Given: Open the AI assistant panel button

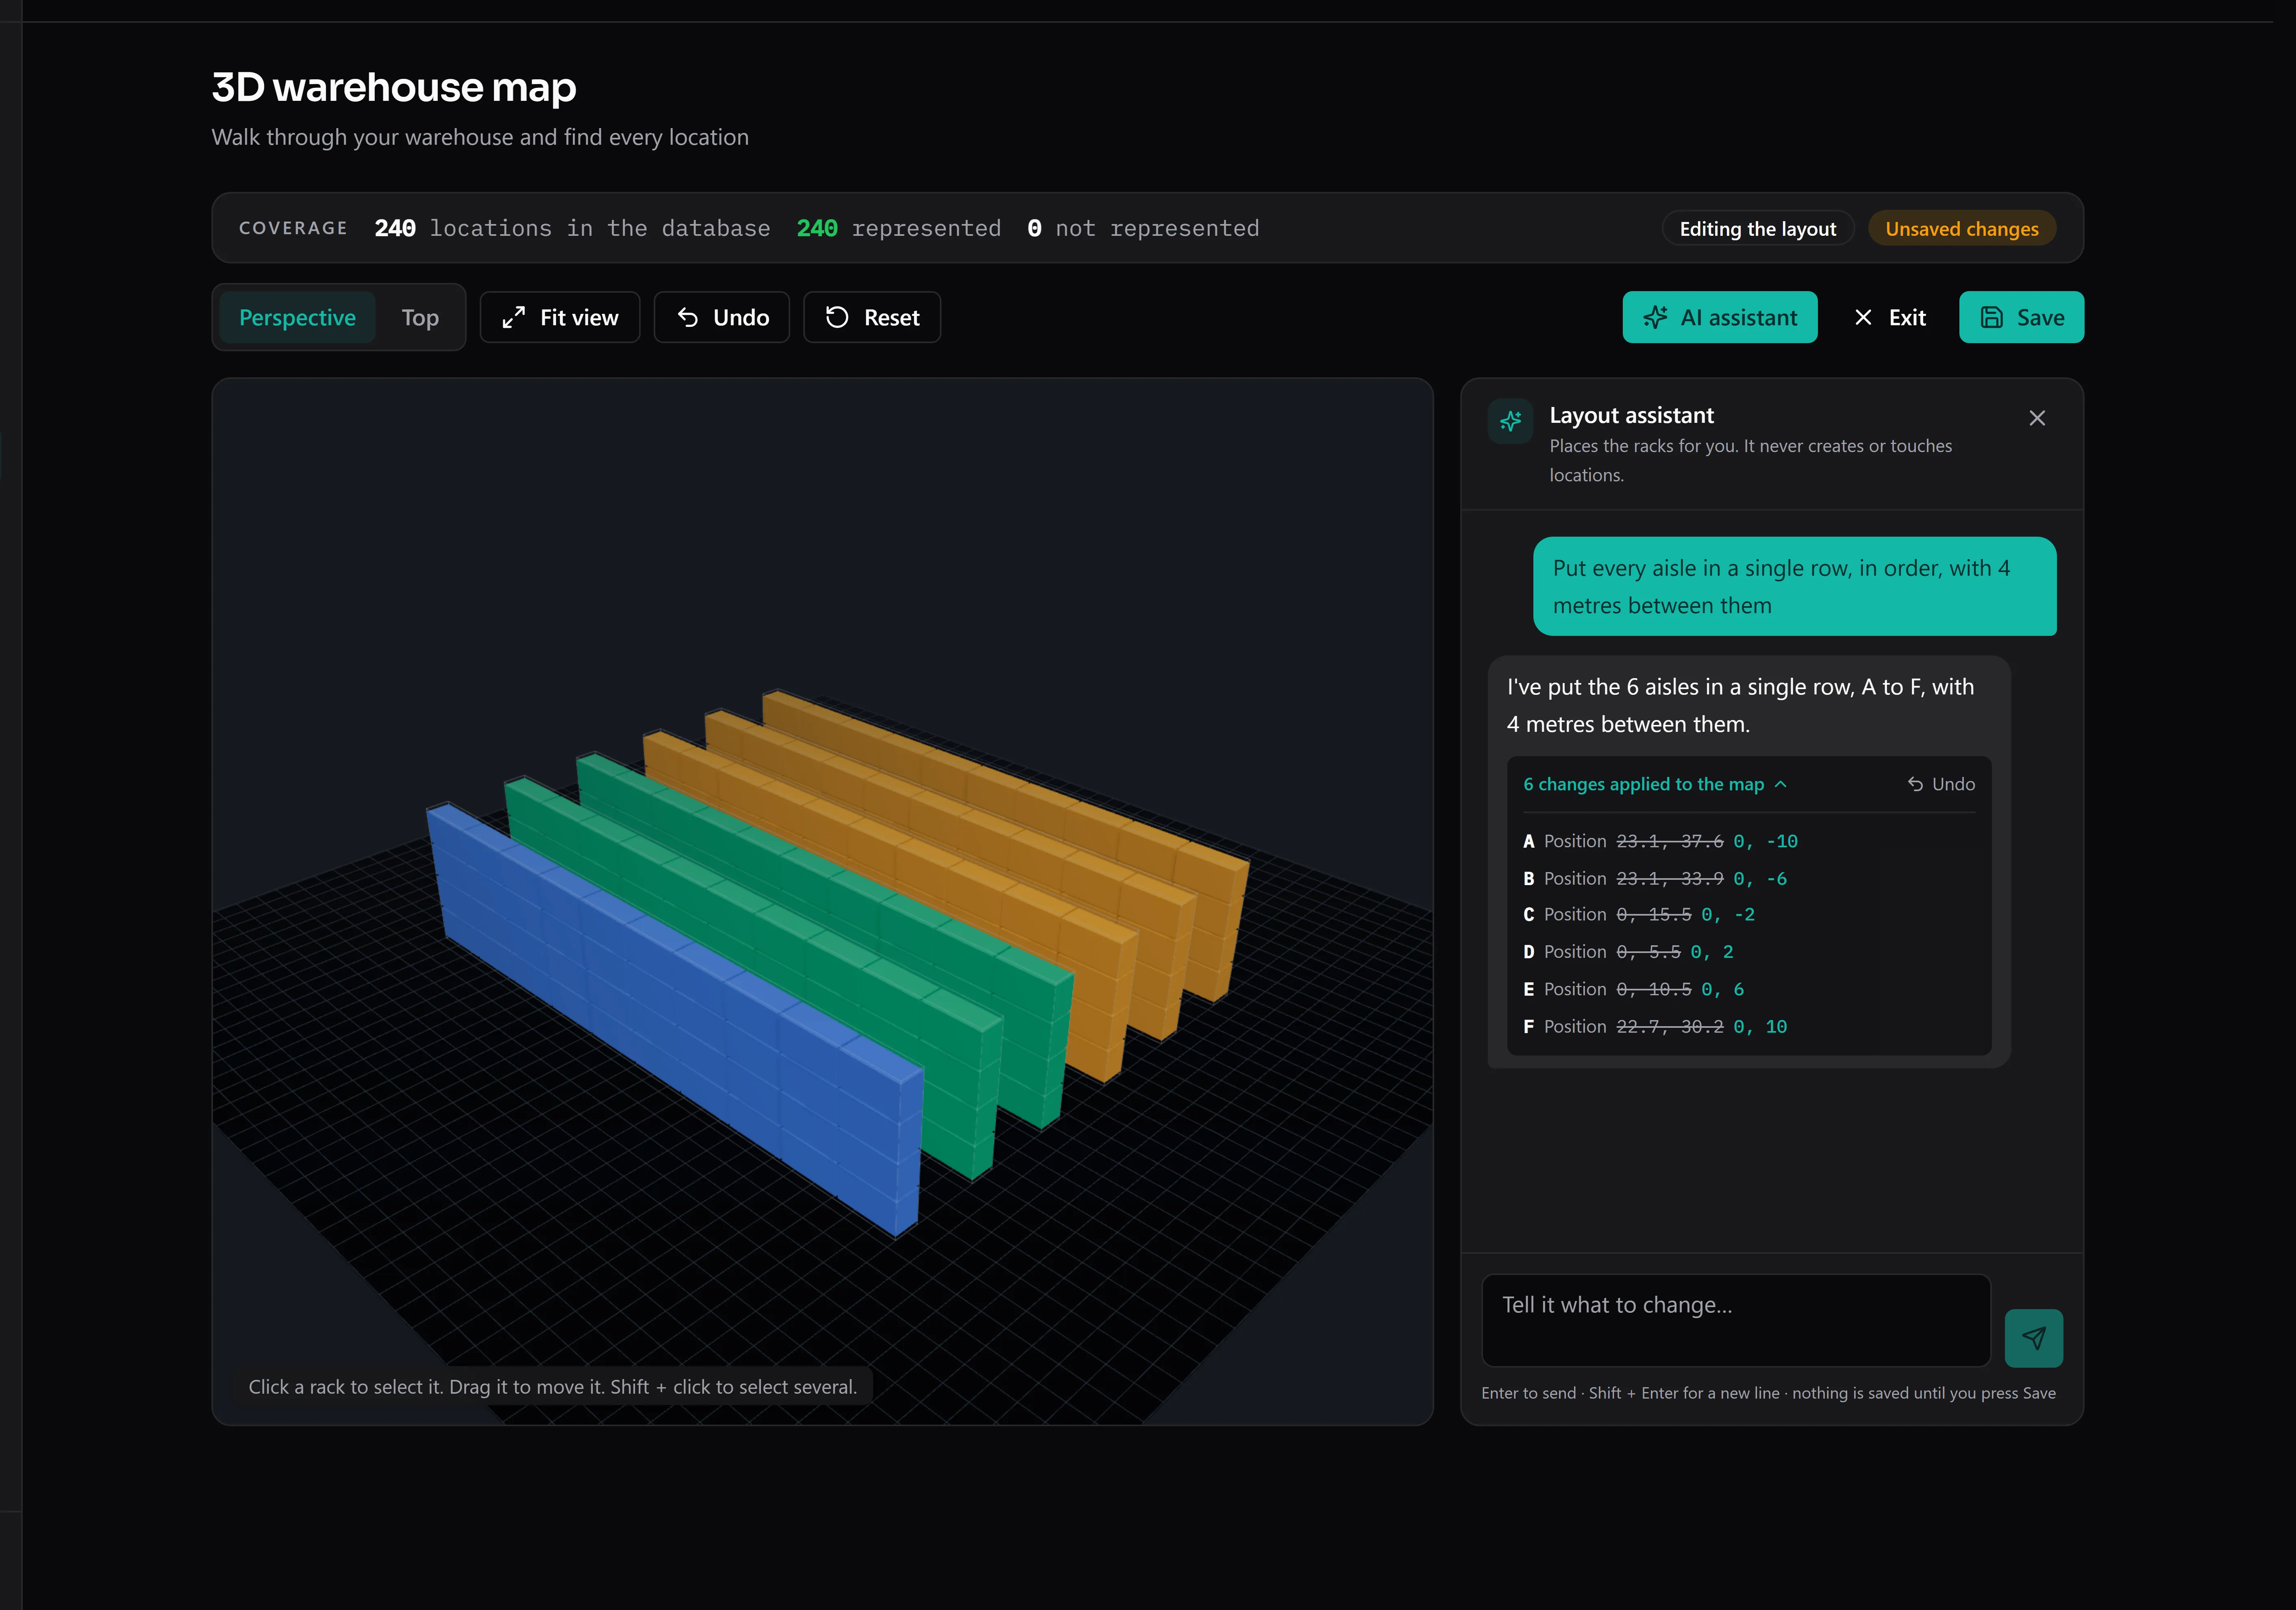Looking at the screenshot, I should click(1720, 317).
